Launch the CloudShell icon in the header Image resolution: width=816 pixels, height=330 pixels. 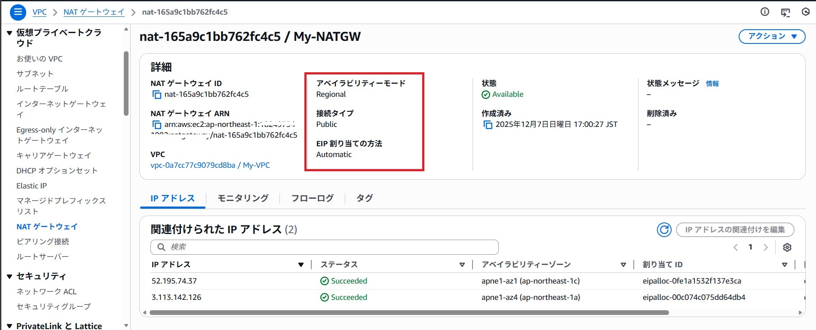point(785,12)
